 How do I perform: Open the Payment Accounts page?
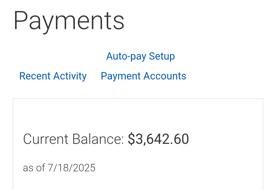pyautogui.click(x=143, y=76)
